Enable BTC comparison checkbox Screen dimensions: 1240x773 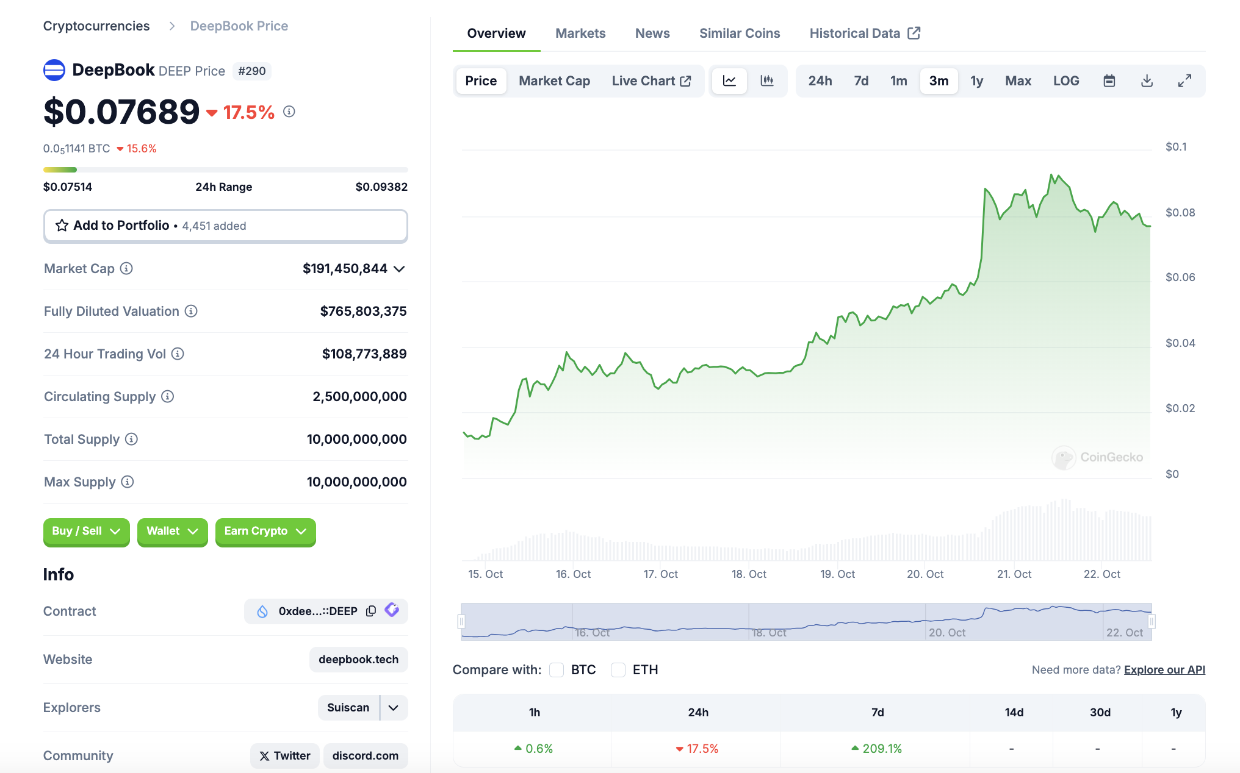pyautogui.click(x=557, y=669)
